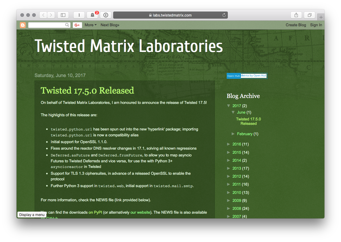Toggle the Safari sidebar button
The image size is (341, 242).
tap(63, 15)
